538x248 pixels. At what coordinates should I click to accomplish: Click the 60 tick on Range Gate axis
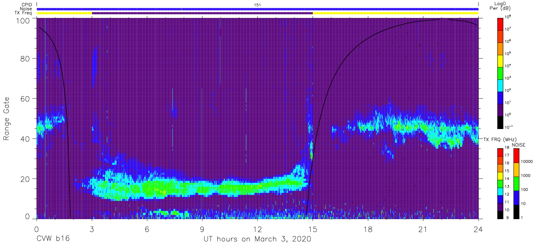click(x=25, y=98)
